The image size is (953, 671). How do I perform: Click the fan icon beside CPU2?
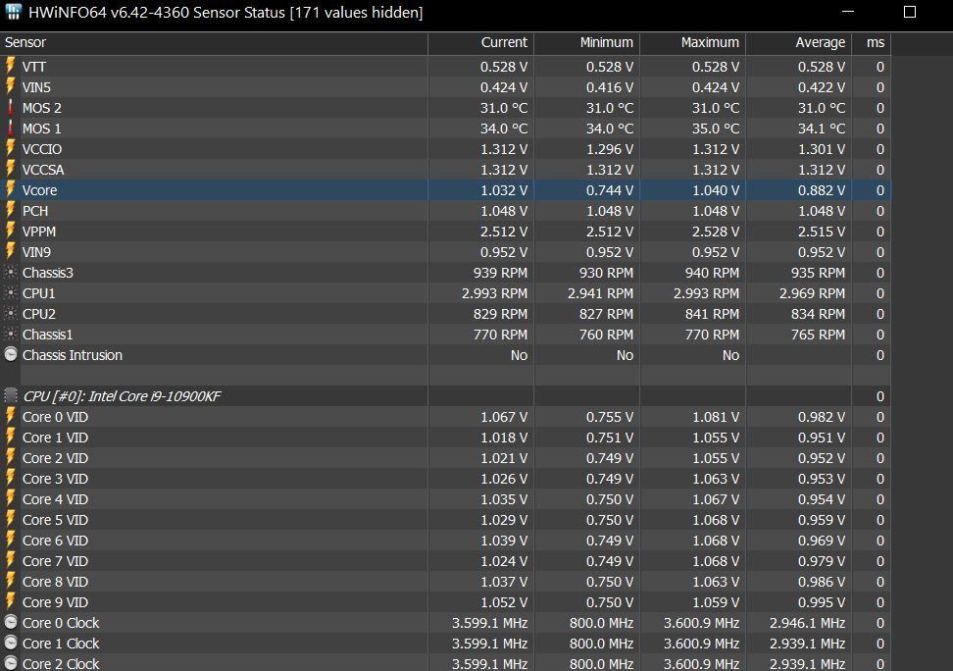[x=11, y=313]
